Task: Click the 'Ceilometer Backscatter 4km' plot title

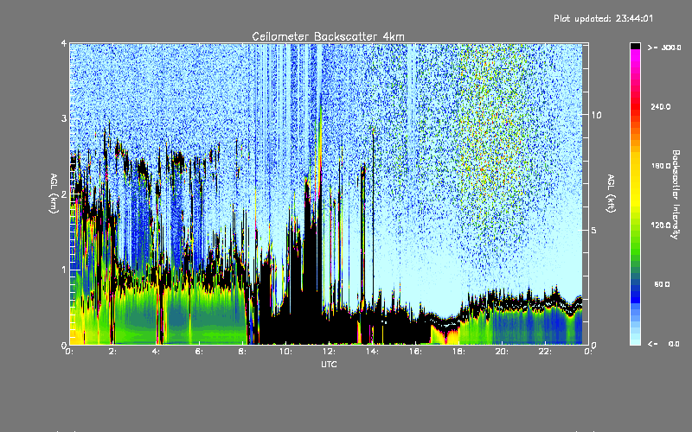Action: click(x=328, y=36)
